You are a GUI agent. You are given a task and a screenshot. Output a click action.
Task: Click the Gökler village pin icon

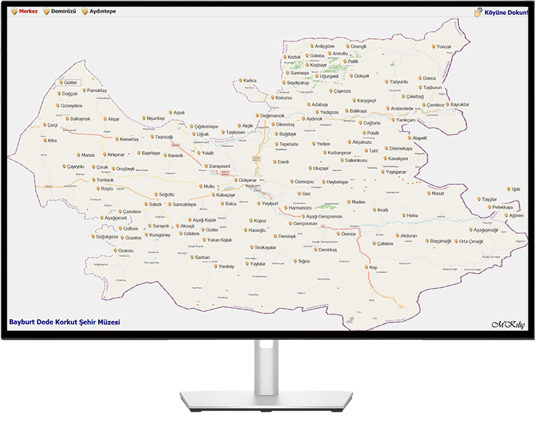pyautogui.click(x=60, y=83)
